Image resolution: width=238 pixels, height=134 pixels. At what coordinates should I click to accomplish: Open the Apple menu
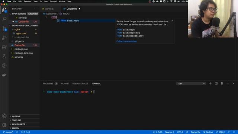pyautogui.click(x=3, y=1)
